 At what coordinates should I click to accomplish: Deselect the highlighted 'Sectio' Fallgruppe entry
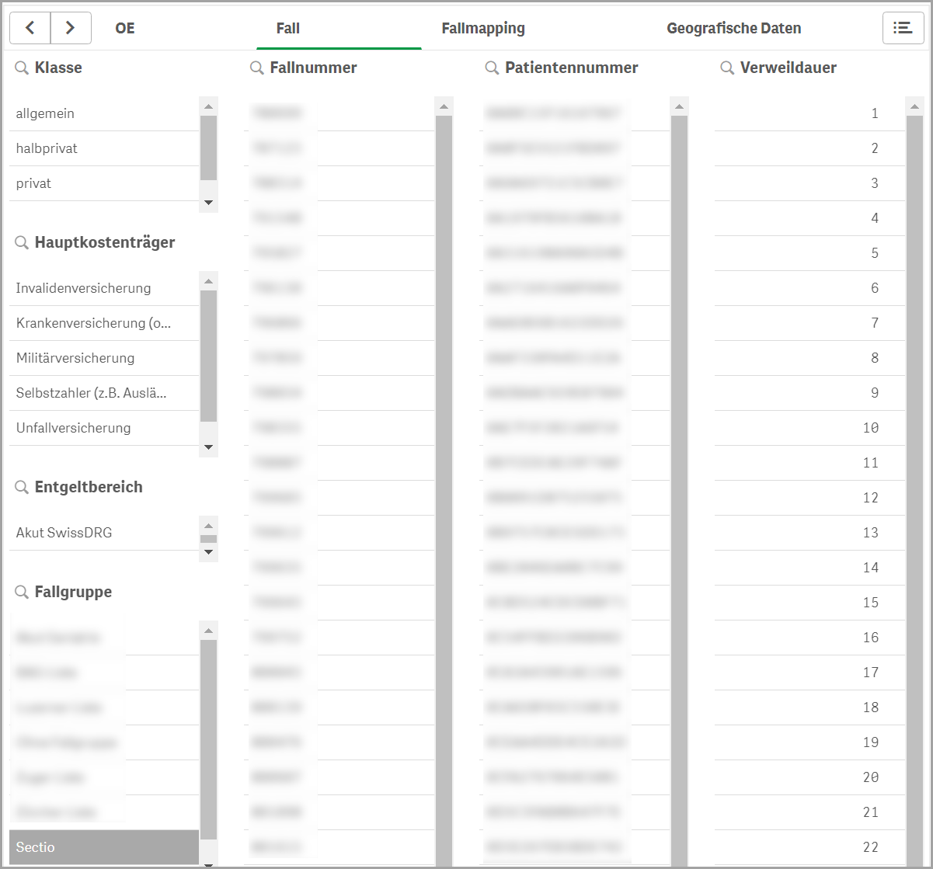tap(104, 847)
